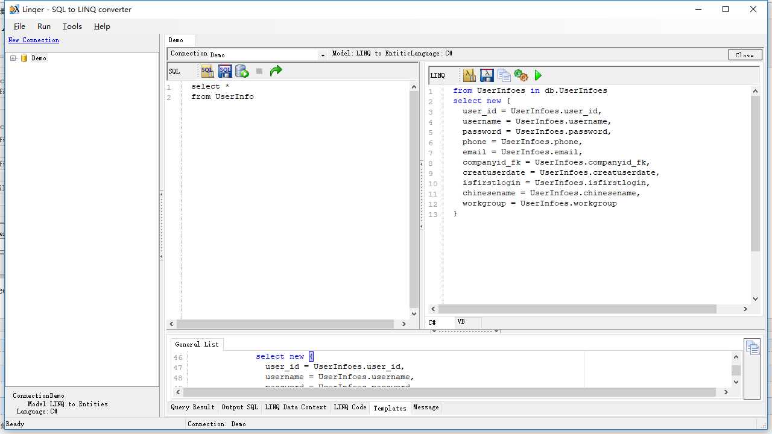Open the Help menu
Screen dimensions: 772x434
102,26
